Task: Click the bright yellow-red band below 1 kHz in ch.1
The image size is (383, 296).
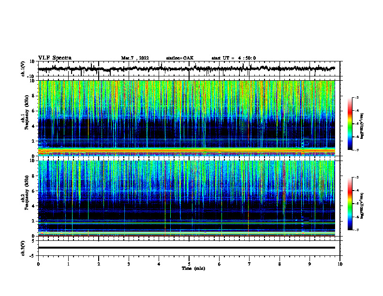Action: (x=186, y=151)
